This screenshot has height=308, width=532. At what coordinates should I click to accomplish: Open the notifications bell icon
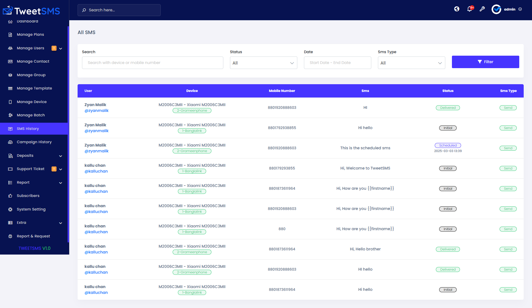[469, 9]
